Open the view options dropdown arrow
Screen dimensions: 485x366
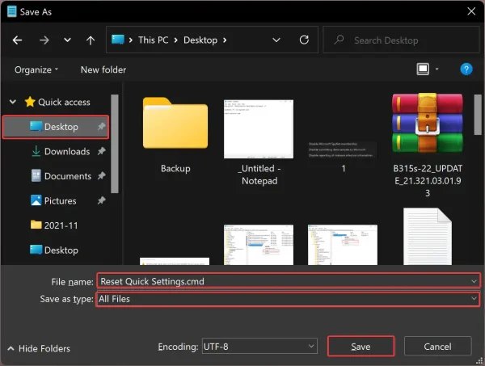point(436,69)
